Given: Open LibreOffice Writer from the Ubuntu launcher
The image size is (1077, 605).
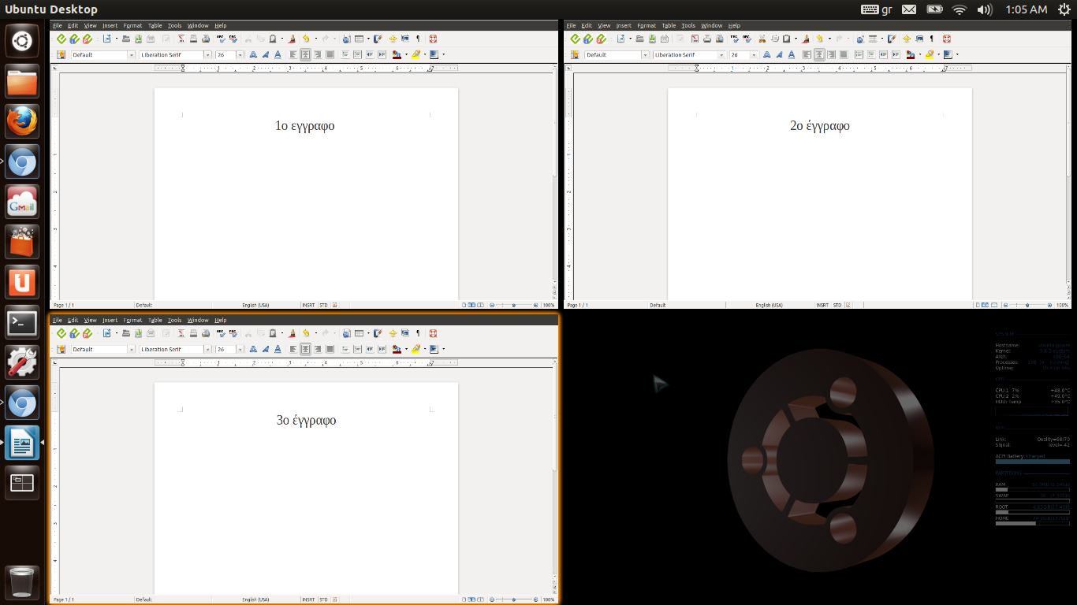Looking at the screenshot, I should pyautogui.click(x=21, y=443).
